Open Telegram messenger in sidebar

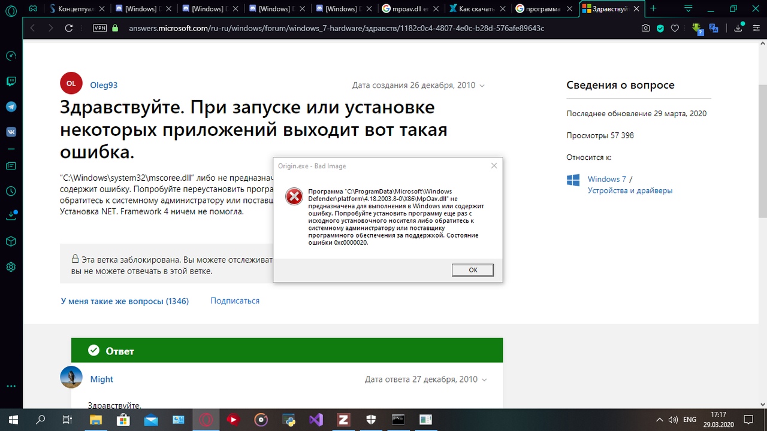pyautogui.click(x=11, y=107)
